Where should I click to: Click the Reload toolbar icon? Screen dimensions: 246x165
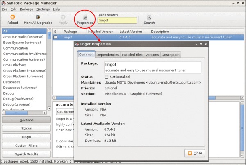13,18
